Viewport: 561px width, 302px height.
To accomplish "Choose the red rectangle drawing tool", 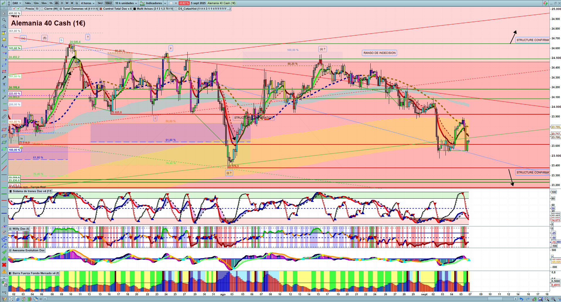I will point(4,71).
